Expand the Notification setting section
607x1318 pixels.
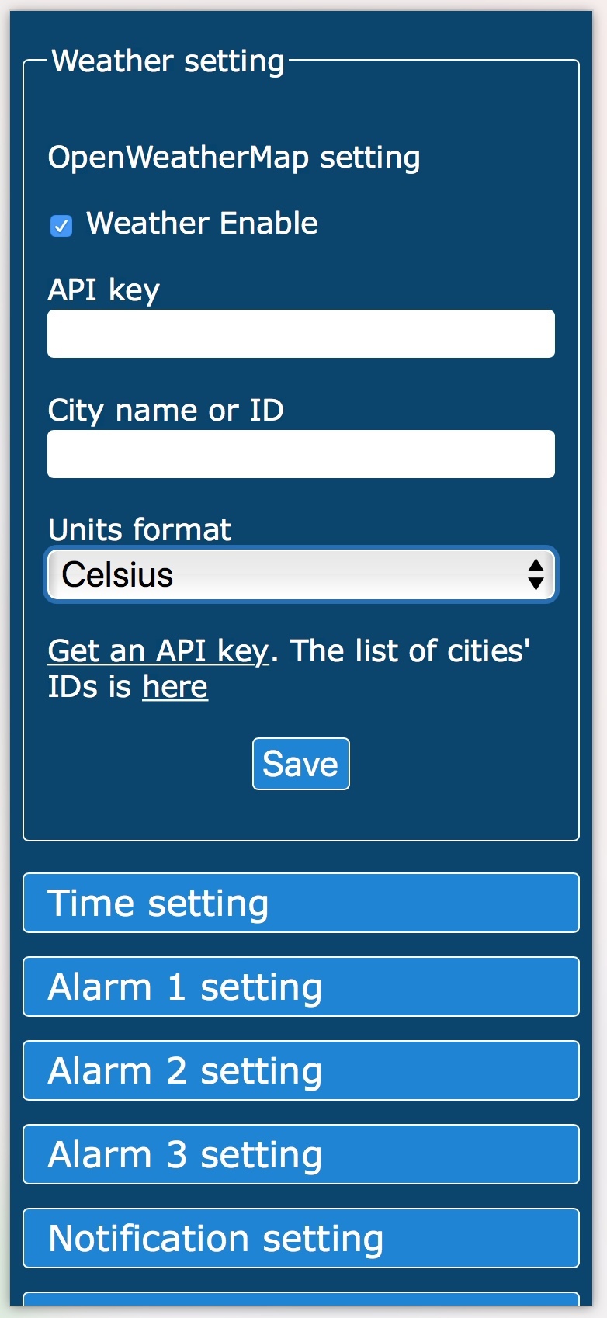click(301, 1238)
